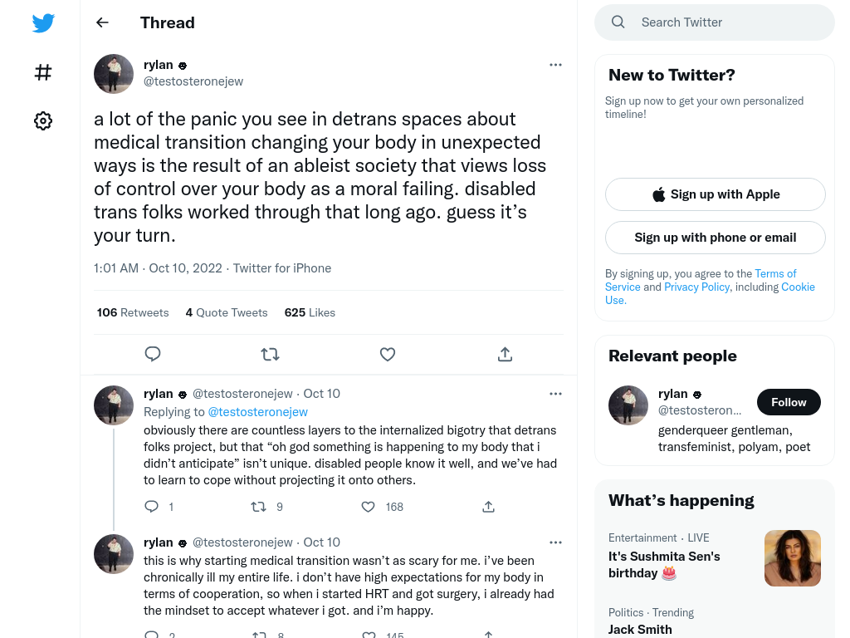Open the Explore hashtag icon
Screen dimensions: 850x638
point(43,72)
